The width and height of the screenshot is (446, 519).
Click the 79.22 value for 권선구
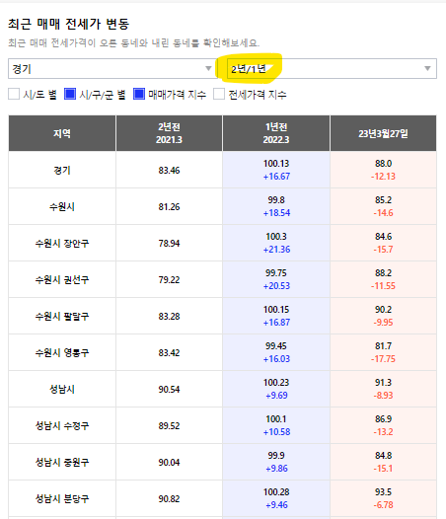point(169,279)
